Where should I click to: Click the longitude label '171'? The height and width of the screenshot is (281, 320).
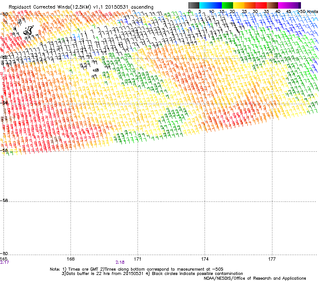pos(138,259)
